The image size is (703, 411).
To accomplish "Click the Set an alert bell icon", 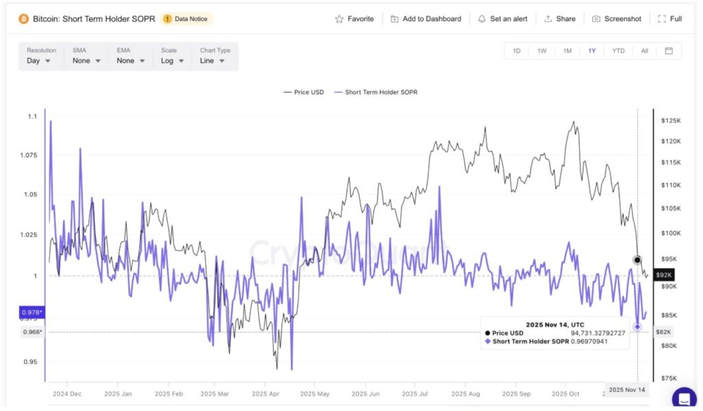I will click(x=482, y=19).
